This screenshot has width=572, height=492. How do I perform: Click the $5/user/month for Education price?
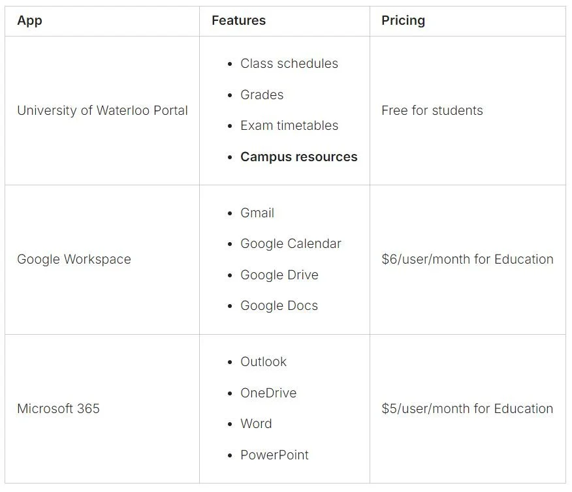click(468, 408)
